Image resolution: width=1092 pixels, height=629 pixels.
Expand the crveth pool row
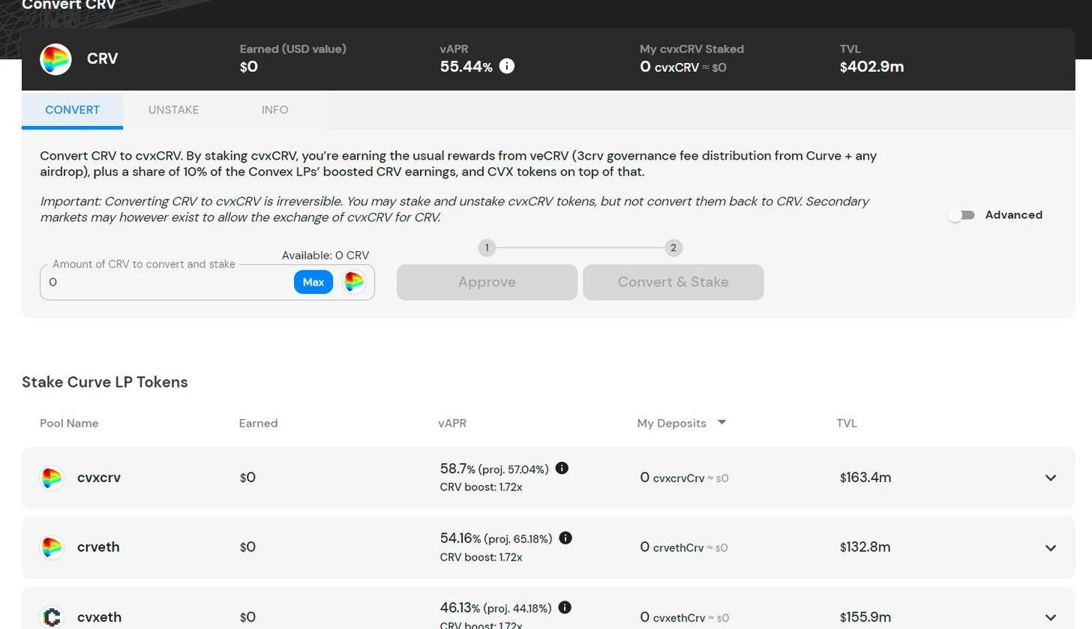pyautogui.click(x=1050, y=547)
